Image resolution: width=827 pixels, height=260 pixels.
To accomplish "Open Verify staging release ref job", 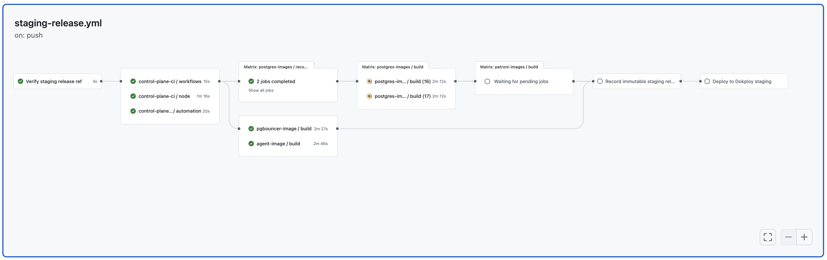I will (x=57, y=81).
